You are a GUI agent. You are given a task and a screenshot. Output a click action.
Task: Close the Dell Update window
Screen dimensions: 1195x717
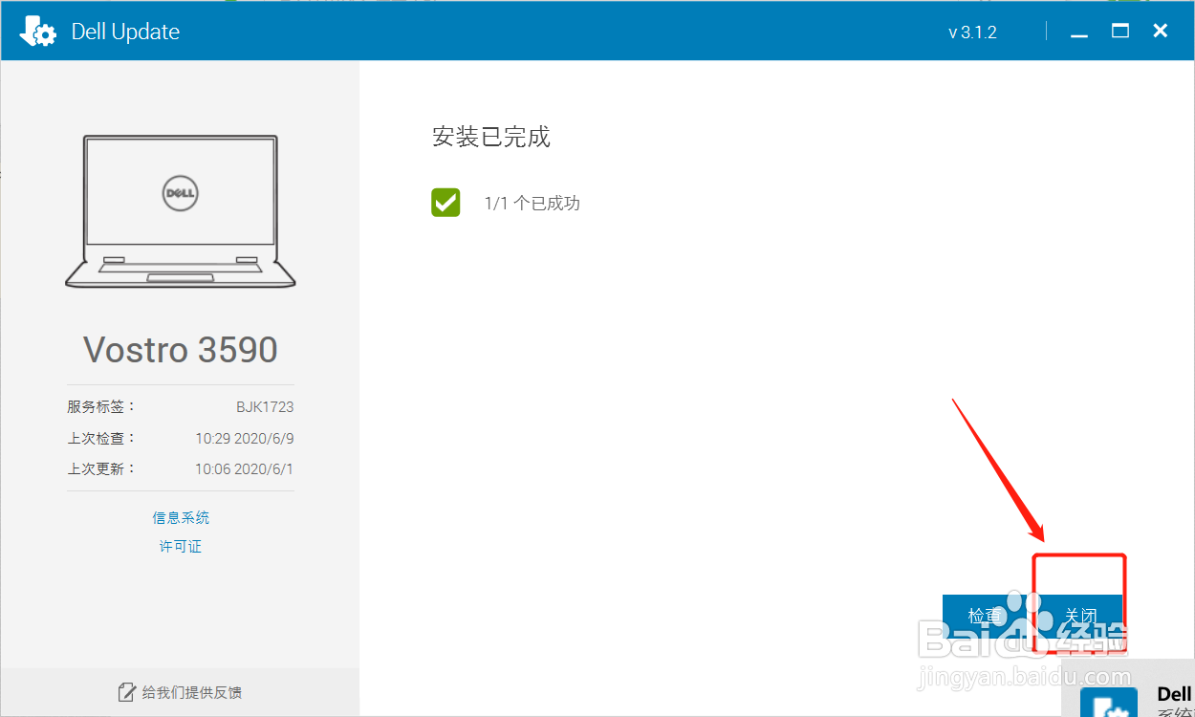click(x=1161, y=32)
